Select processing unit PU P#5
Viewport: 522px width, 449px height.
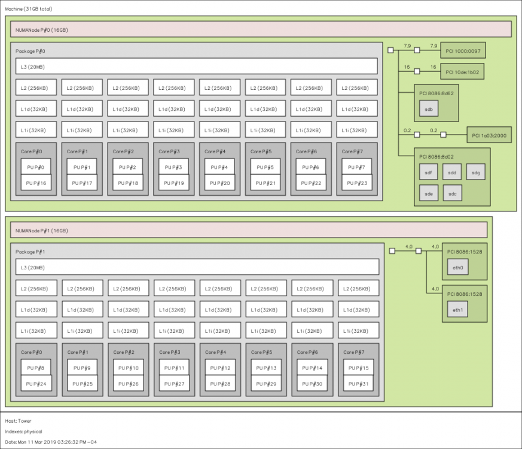pyautogui.click(x=265, y=166)
